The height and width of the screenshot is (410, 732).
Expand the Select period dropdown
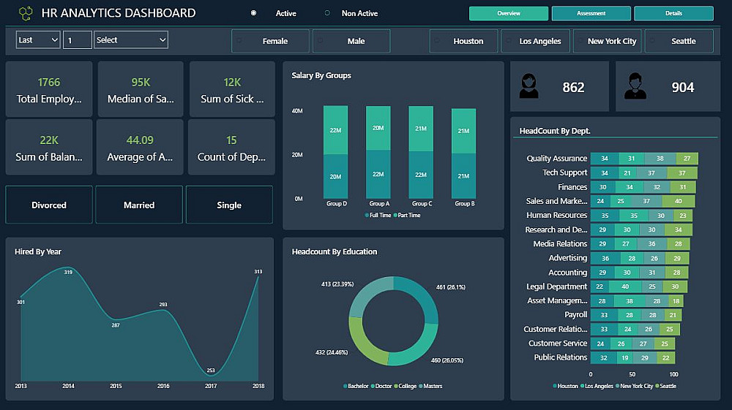point(131,40)
